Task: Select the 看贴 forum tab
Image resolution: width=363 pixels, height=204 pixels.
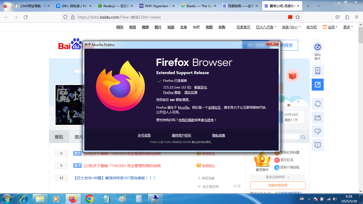Action: (59, 137)
